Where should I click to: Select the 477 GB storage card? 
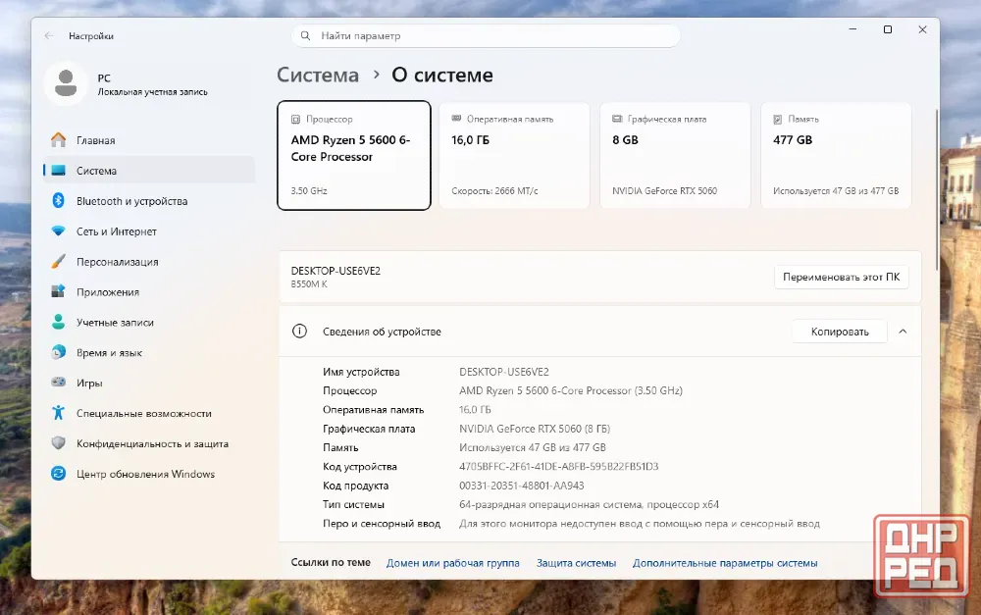coord(836,155)
